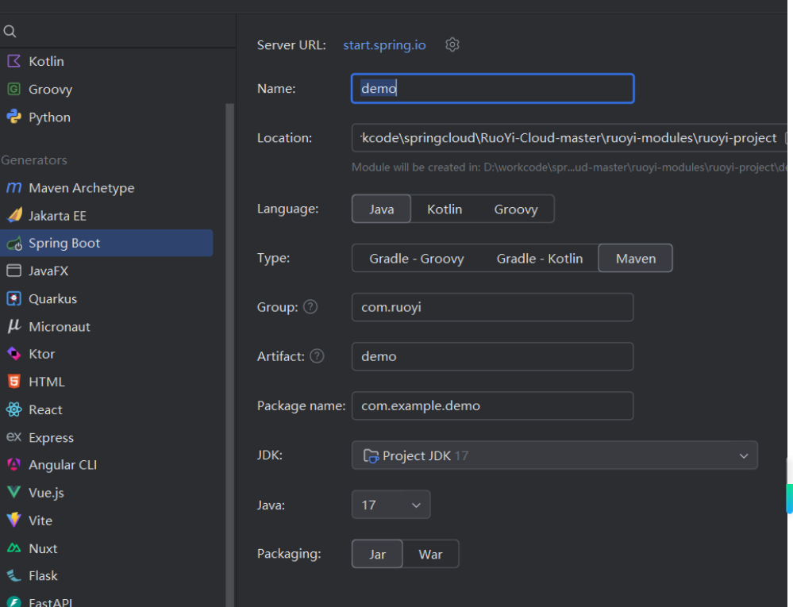Click the Location path field
The width and height of the screenshot is (793, 607).
[569, 137]
